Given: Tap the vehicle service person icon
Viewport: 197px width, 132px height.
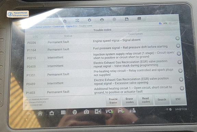Looking at the screenshot, I should coord(133,110).
